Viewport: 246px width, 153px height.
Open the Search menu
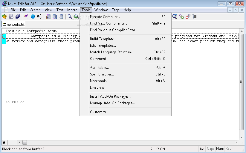click(35, 10)
